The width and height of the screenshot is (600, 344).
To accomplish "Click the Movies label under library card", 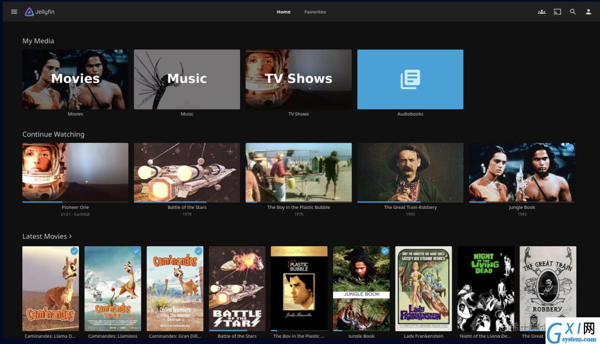I will tap(76, 114).
